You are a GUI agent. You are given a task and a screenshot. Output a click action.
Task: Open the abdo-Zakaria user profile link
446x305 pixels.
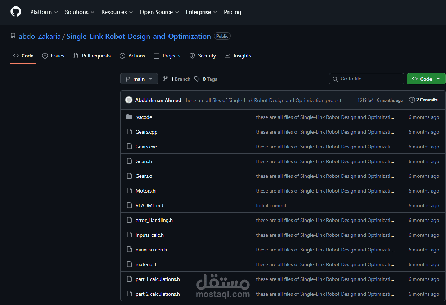(x=40, y=36)
